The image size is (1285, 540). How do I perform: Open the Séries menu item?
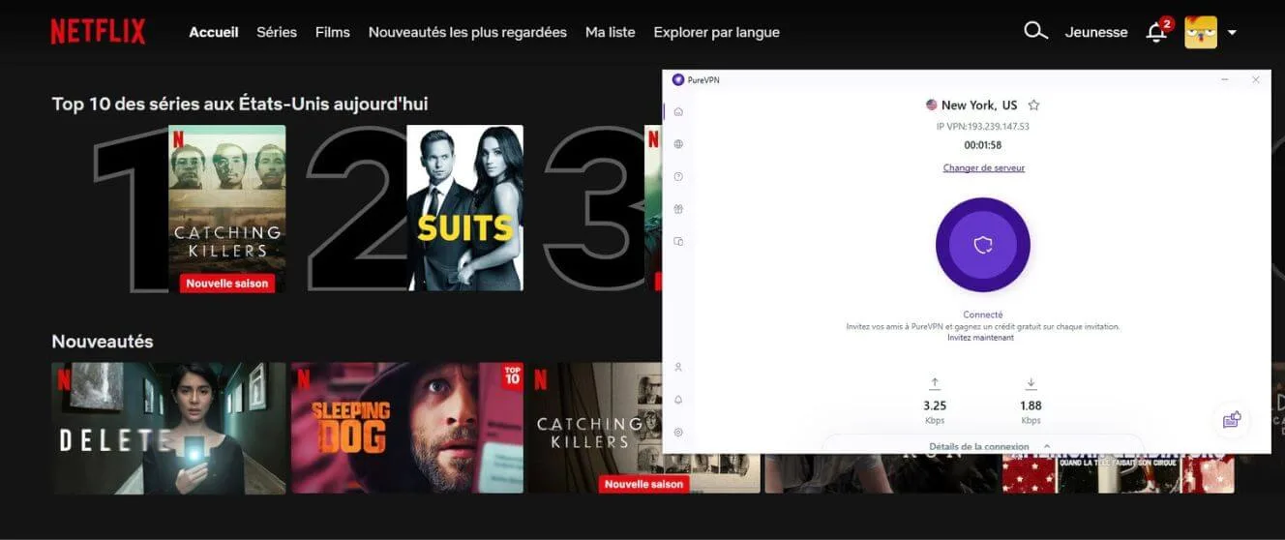pyautogui.click(x=277, y=32)
